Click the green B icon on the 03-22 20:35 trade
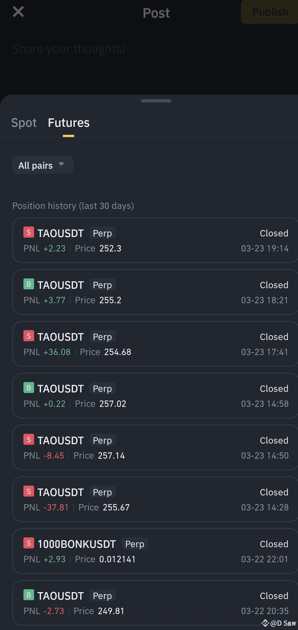Screen dimensions: 298x630 click(x=29, y=595)
